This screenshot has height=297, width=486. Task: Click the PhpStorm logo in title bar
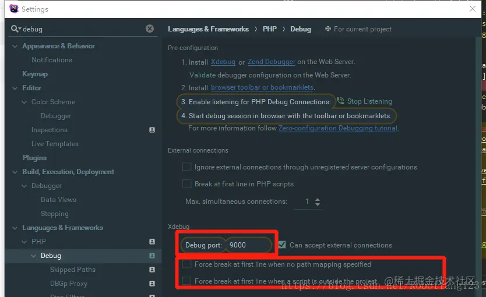pos(14,9)
